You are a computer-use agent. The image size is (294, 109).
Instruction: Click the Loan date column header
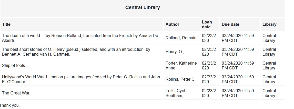point(207,25)
